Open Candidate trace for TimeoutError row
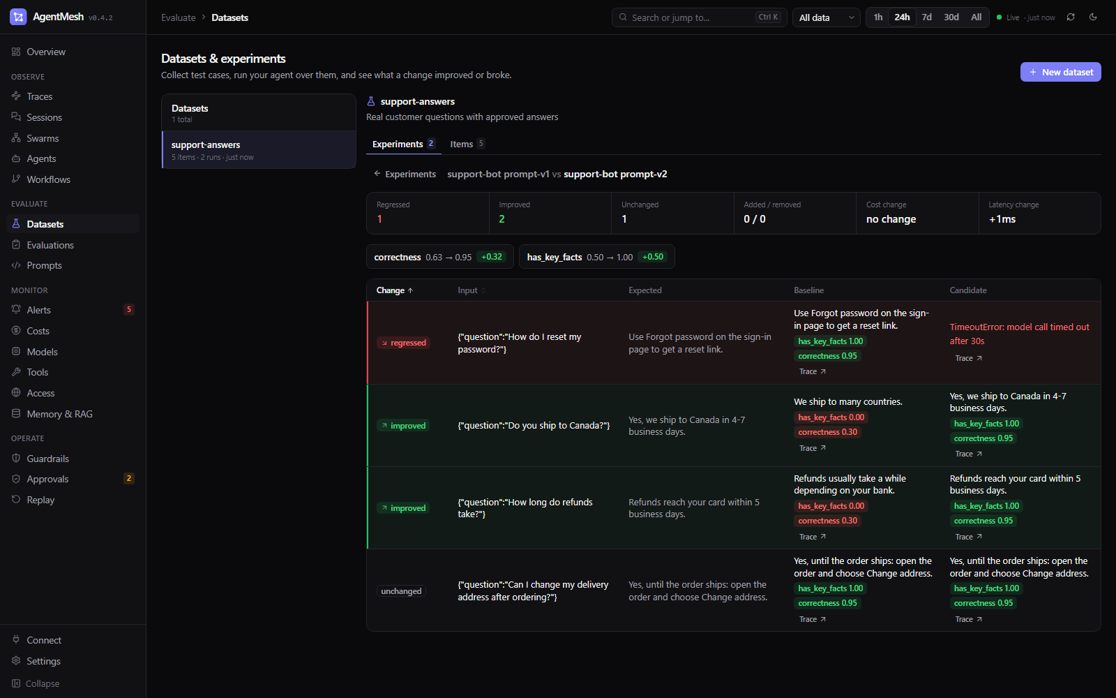Viewport: 1116px width, 698px height. [969, 358]
